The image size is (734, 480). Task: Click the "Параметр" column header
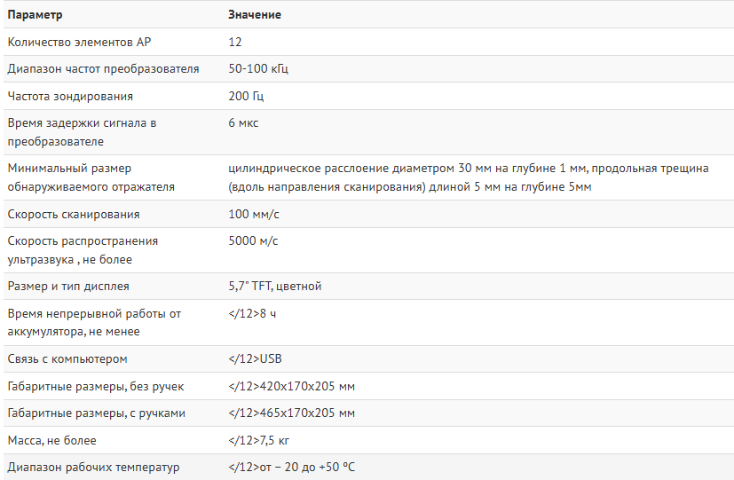[x=35, y=15]
